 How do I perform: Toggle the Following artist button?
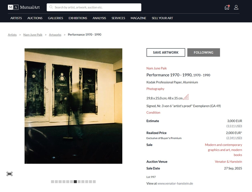[203, 52]
